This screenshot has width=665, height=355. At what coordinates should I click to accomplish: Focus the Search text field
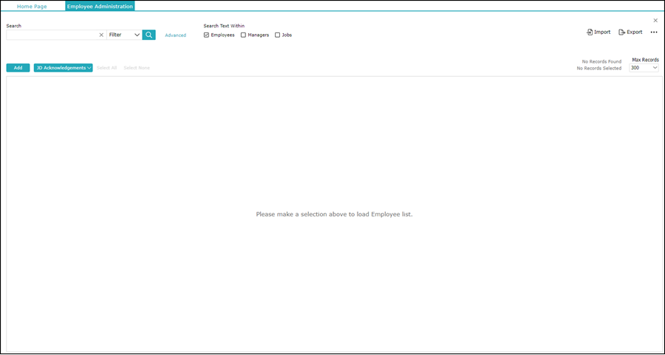pos(52,35)
